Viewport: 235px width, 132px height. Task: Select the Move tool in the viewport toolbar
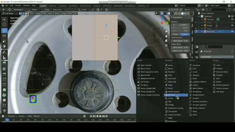[4, 30]
